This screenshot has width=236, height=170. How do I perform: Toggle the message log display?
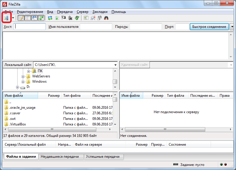tap(21, 18)
